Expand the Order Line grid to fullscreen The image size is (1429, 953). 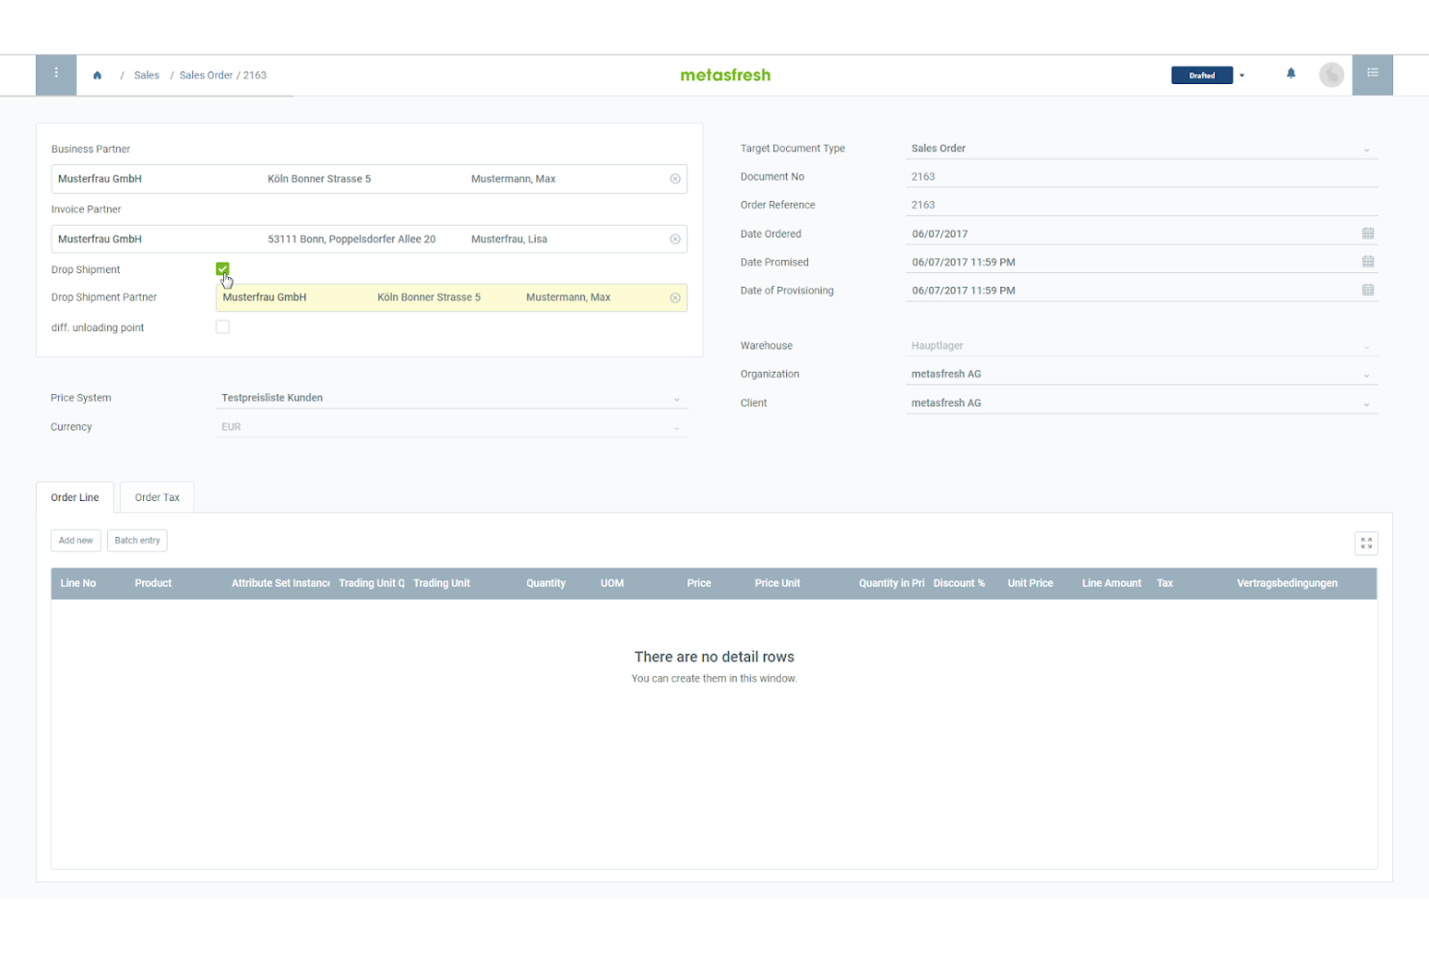tap(1365, 543)
